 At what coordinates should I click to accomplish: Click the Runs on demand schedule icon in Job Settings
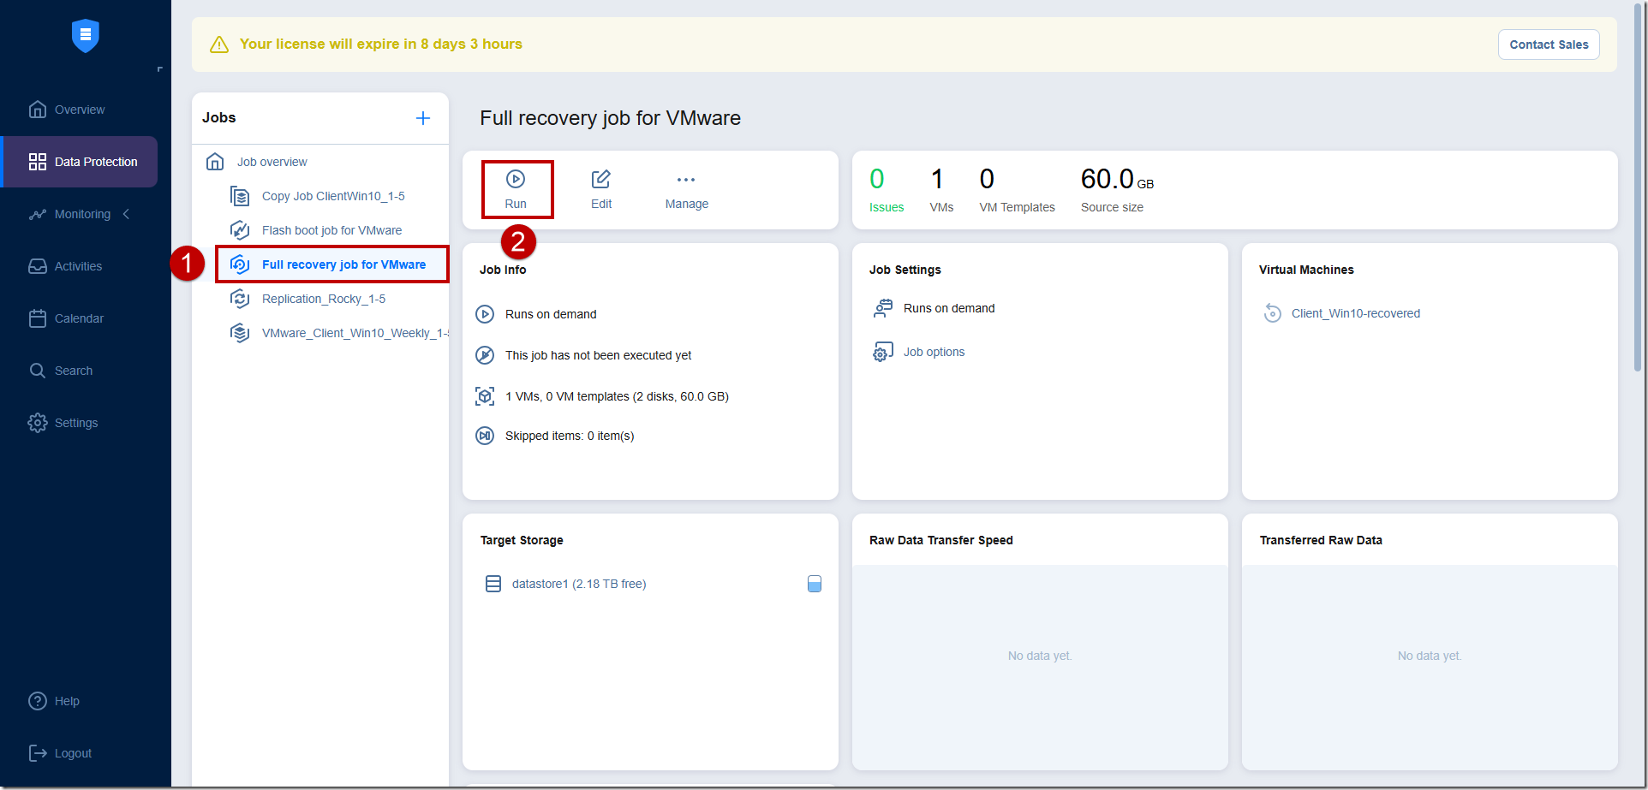[x=882, y=308]
